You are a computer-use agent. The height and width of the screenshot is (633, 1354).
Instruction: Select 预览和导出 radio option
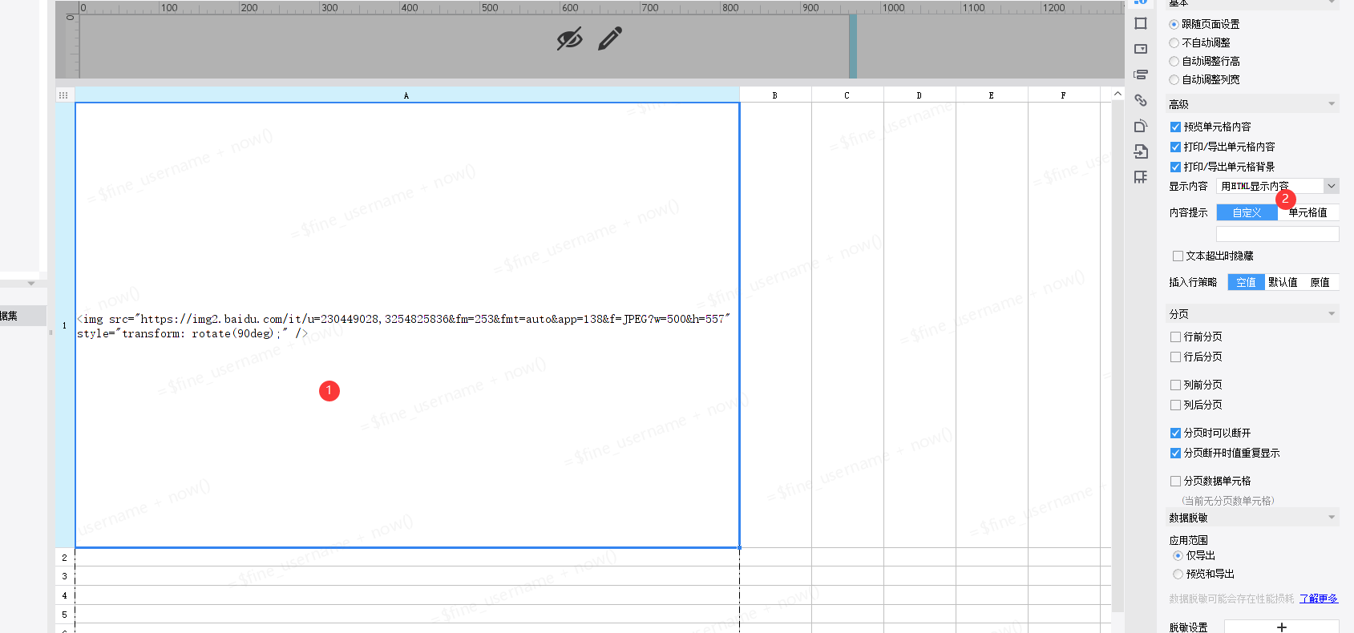pyautogui.click(x=1178, y=574)
